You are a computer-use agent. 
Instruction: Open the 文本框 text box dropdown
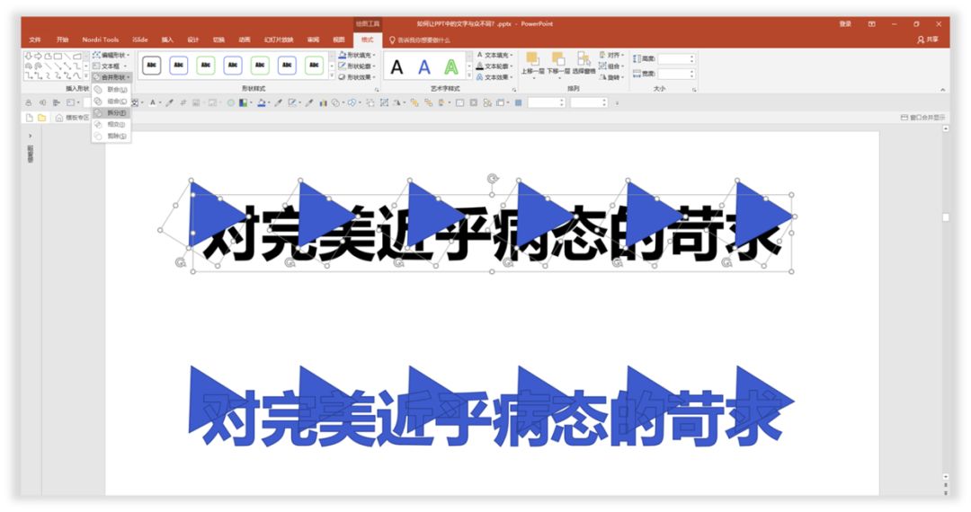coord(110,66)
